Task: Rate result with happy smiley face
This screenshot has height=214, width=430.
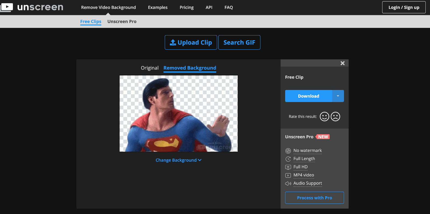Action: coord(324,117)
